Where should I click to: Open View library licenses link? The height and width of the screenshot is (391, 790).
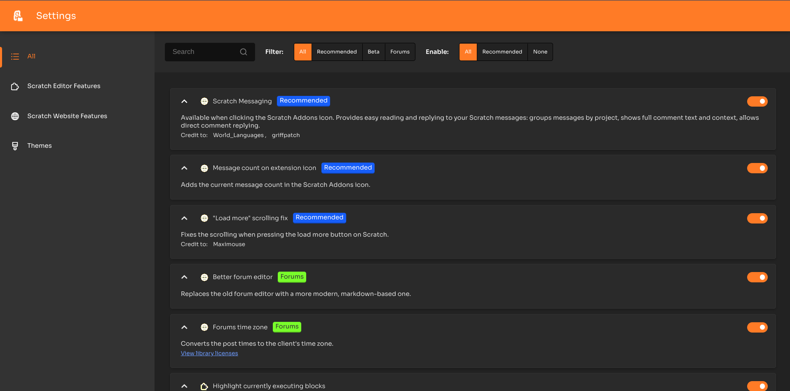coord(209,353)
